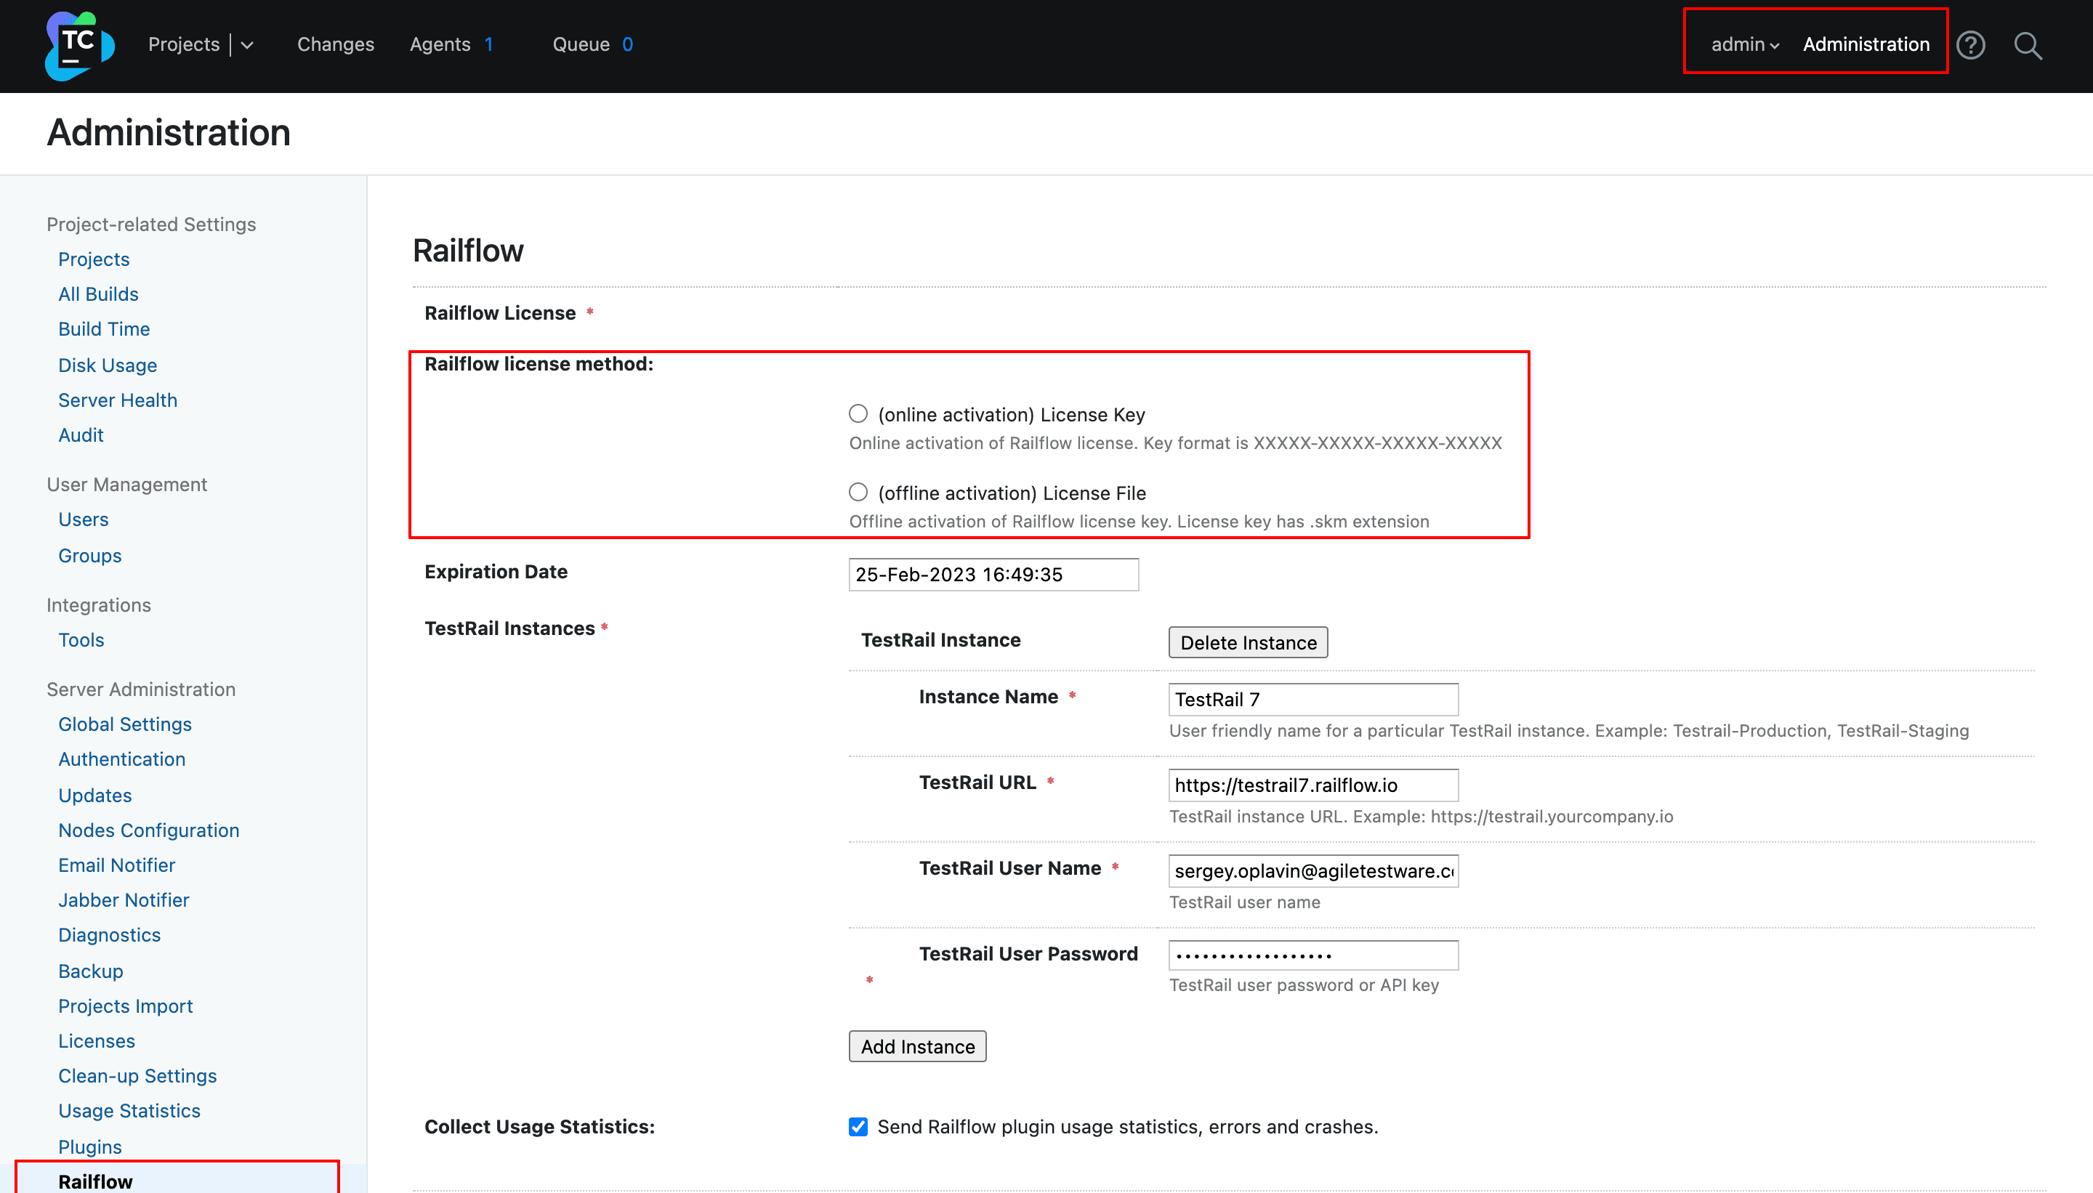Click the 'TestRail user password or API key' hint
2093x1193 pixels.
[x=1304, y=985]
